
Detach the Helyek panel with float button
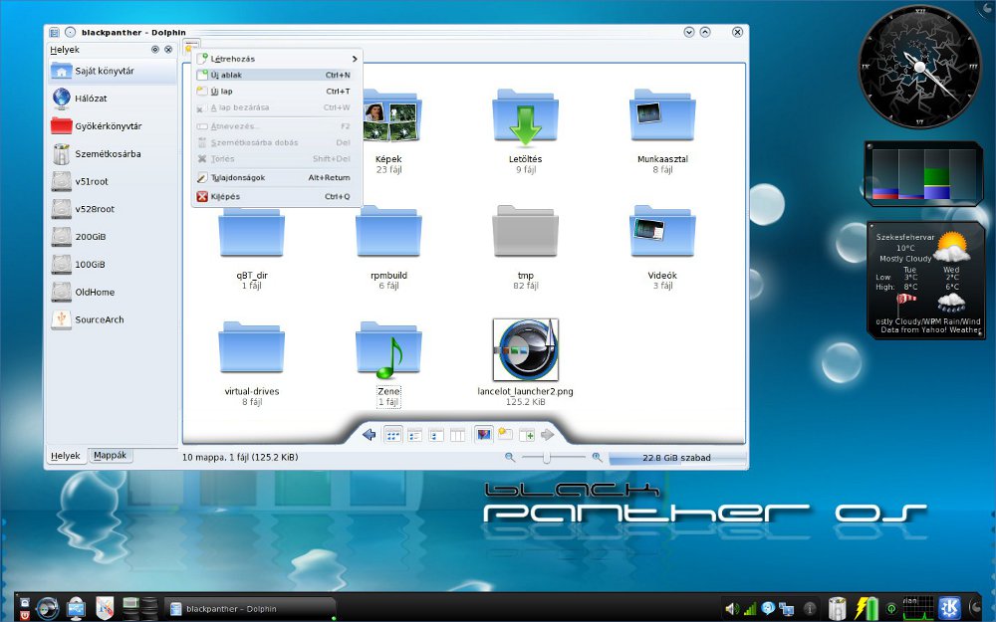coord(155,50)
